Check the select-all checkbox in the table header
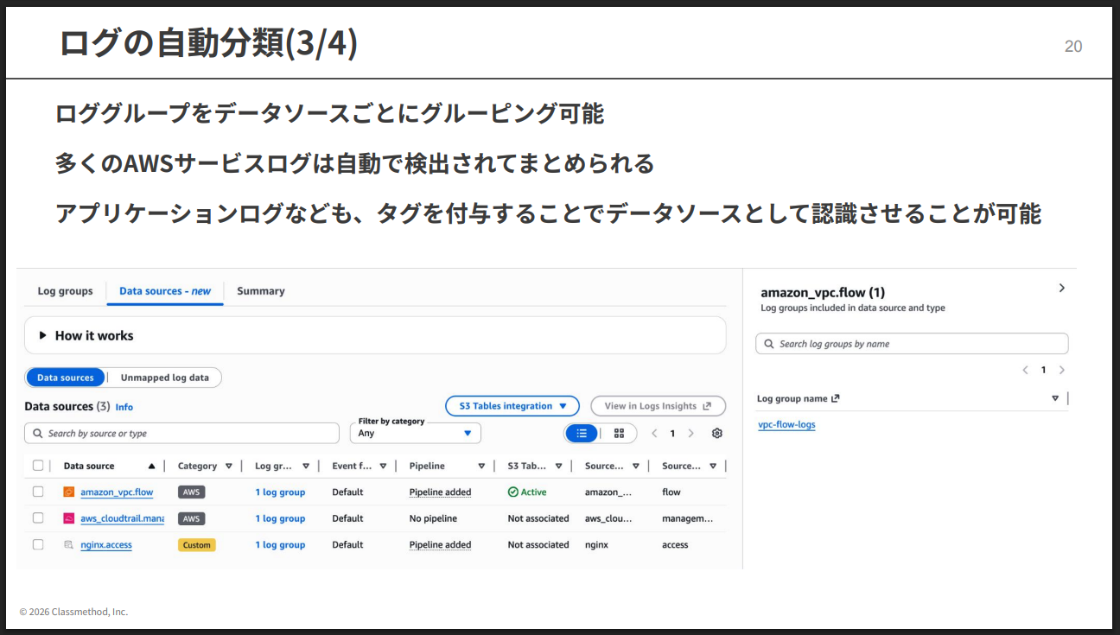 pos(38,465)
